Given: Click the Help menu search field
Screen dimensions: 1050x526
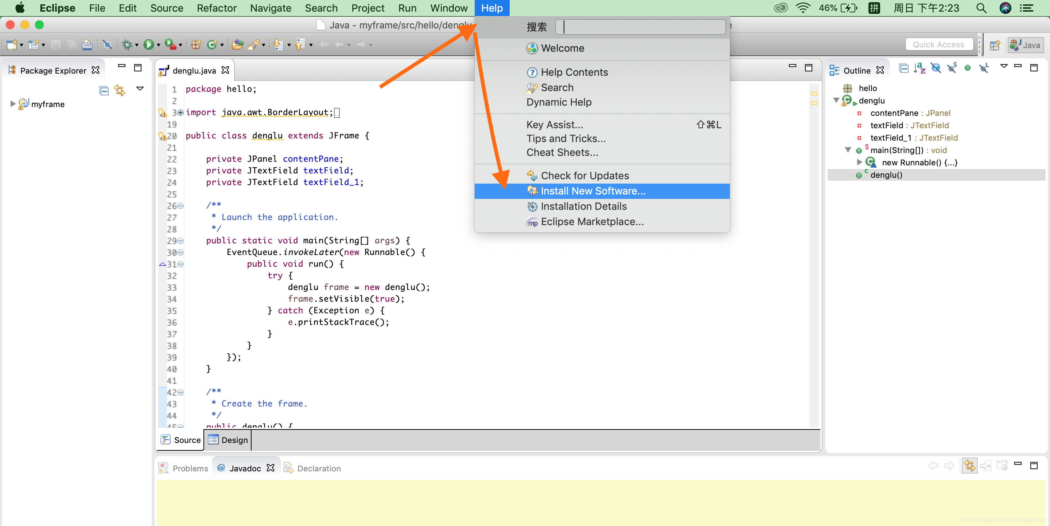Looking at the screenshot, I should (640, 27).
